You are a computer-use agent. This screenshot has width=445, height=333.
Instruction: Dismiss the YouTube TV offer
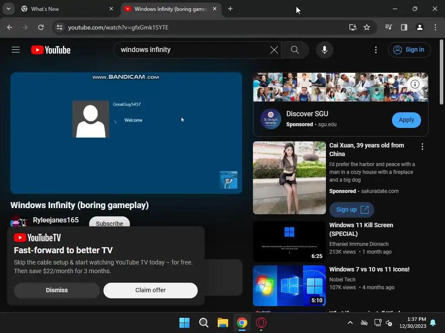tap(57, 290)
